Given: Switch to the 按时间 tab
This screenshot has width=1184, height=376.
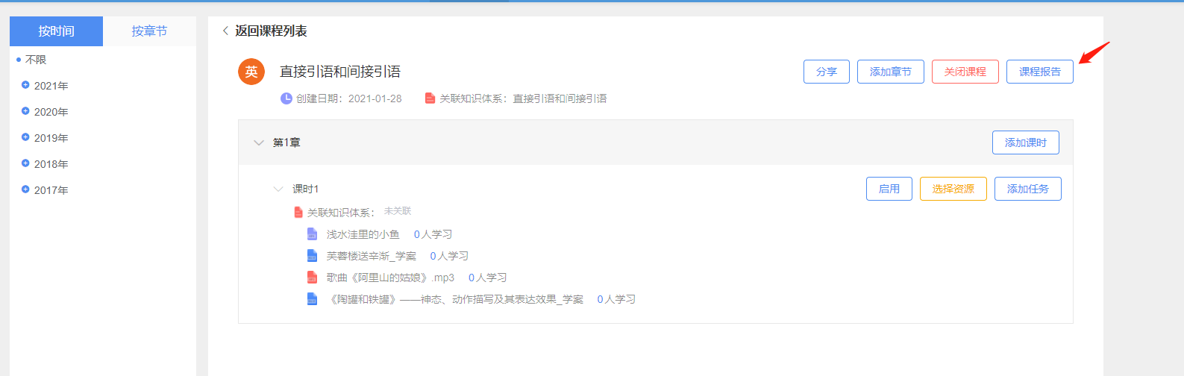Looking at the screenshot, I should pos(56,31).
